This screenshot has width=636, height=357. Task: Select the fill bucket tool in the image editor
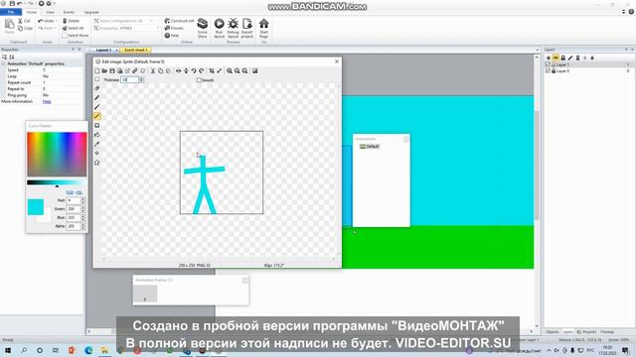click(x=97, y=135)
